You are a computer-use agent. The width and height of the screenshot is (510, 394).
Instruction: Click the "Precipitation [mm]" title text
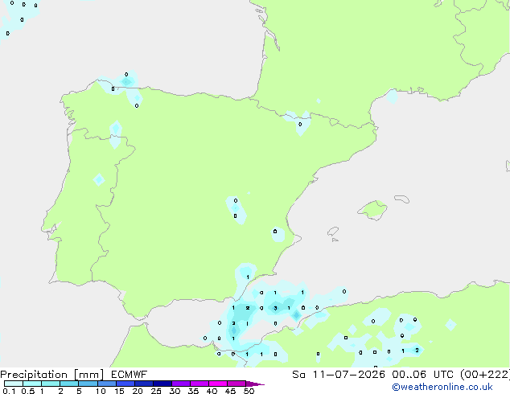pyautogui.click(x=51, y=375)
